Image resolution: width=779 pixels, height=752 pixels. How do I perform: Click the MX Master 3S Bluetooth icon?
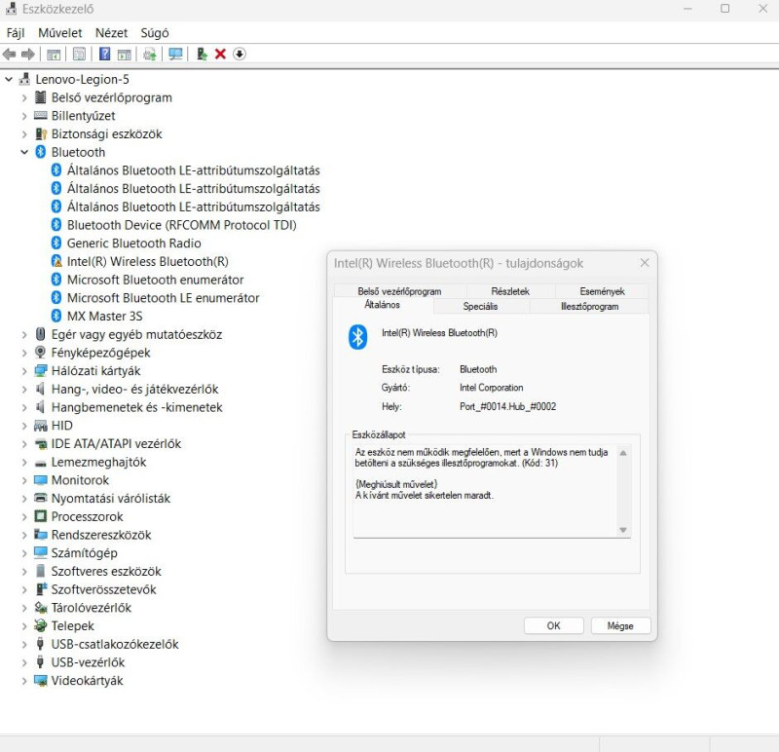coord(56,317)
